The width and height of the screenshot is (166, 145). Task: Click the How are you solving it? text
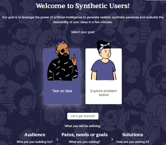tap(133, 142)
